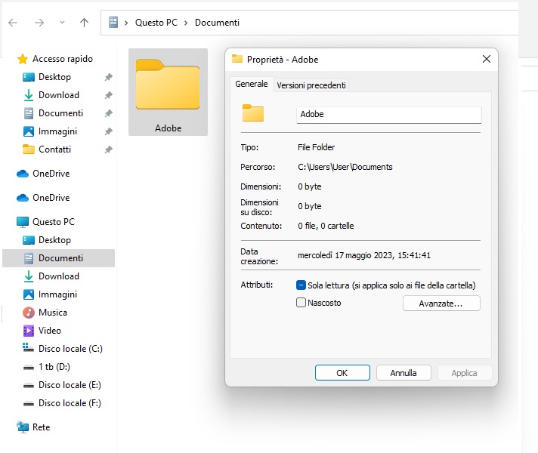Expand chevron before Questo PC in address bar
Screen dimensions: 538x453
[x=126, y=23]
